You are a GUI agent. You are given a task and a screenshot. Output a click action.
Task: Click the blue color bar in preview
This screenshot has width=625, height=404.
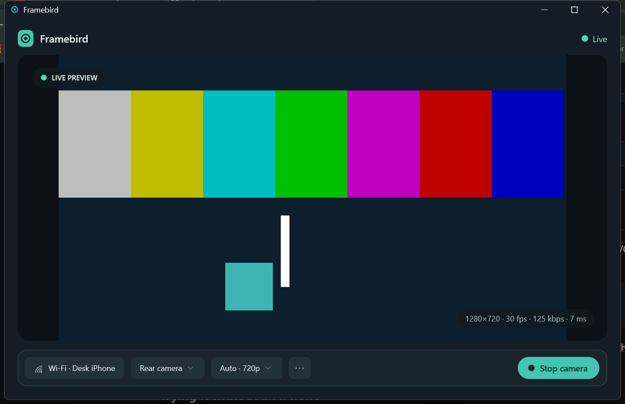(528, 144)
